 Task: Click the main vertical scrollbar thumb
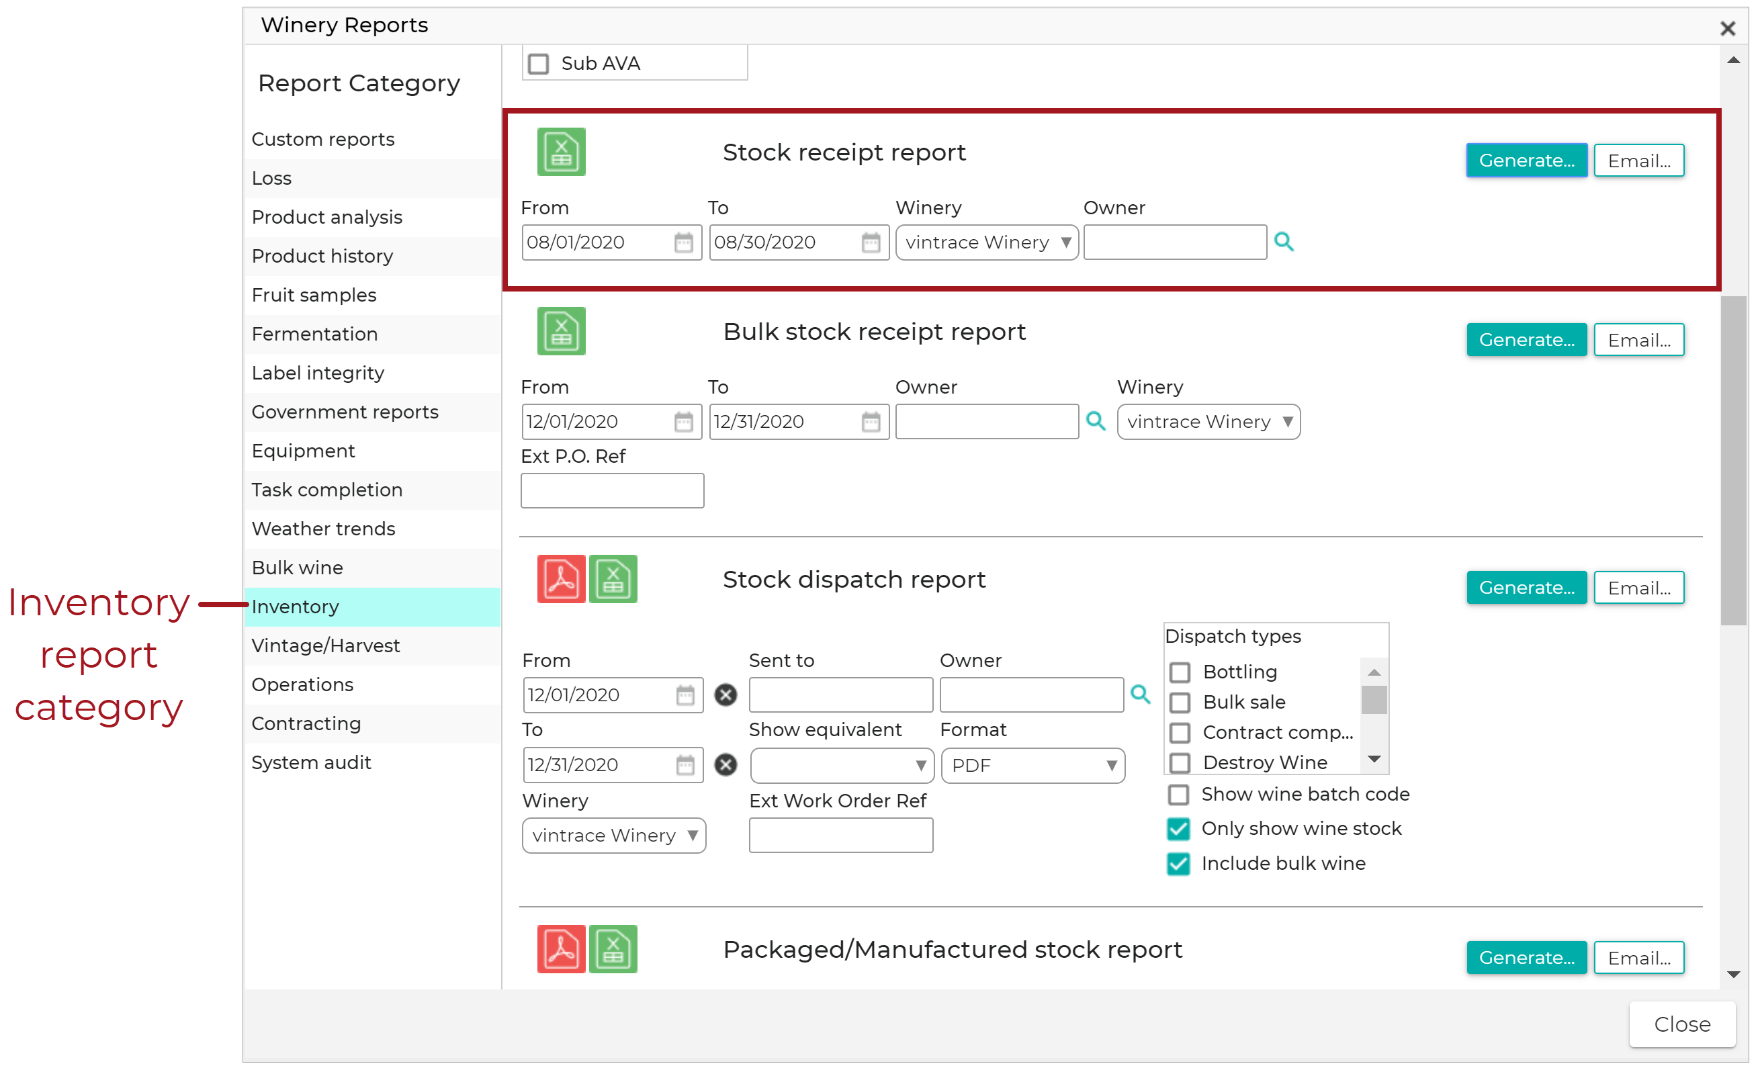coord(1733,461)
